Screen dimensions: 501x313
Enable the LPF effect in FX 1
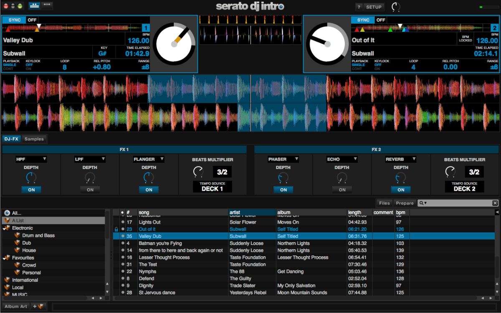click(90, 189)
